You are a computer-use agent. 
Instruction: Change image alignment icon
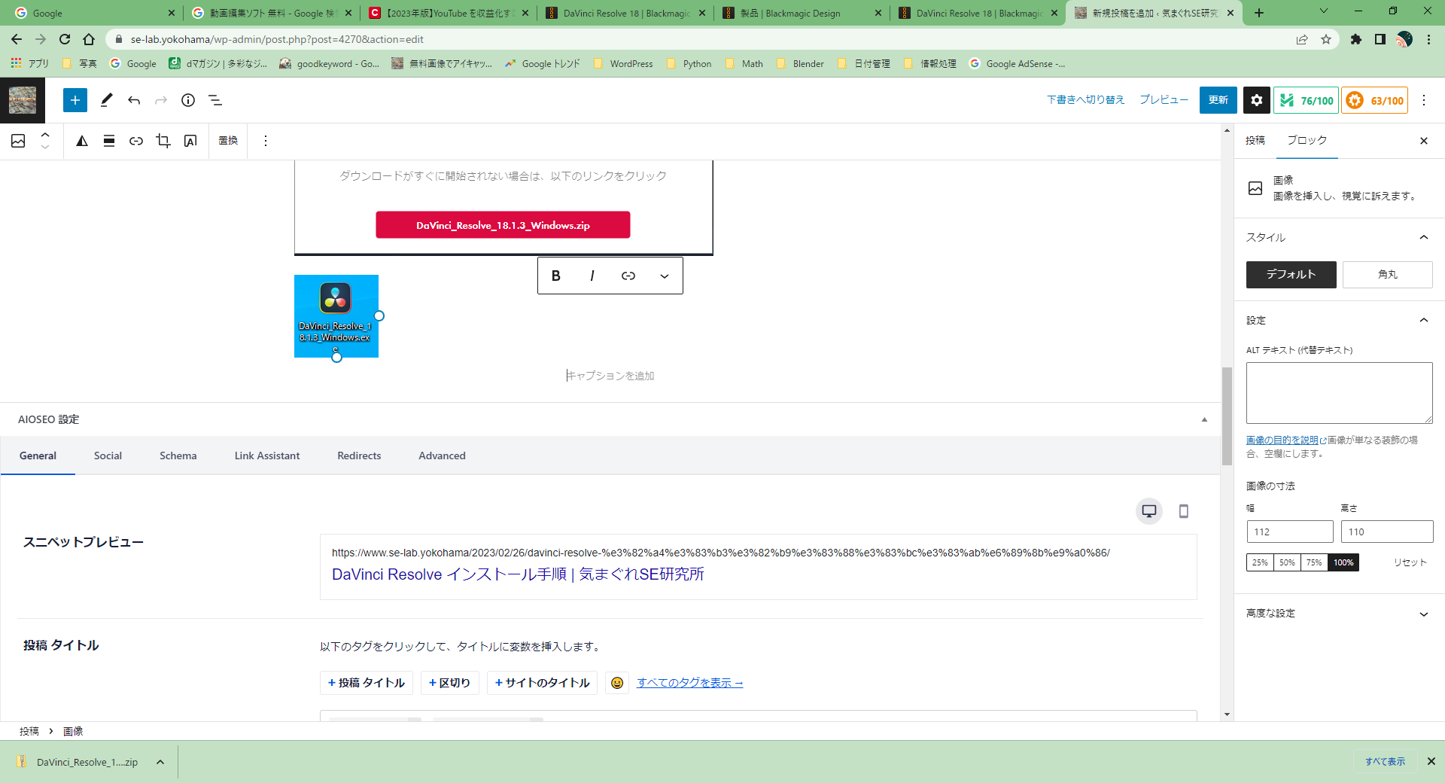[x=109, y=141]
